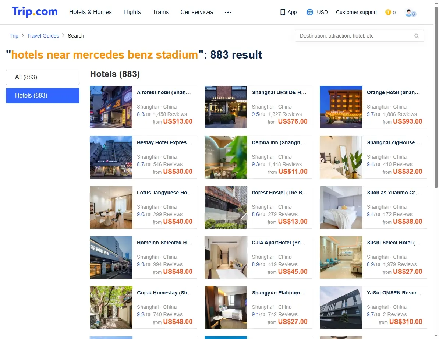The width and height of the screenshot is (439, 339).
Task: Click Shangyun Platinum title
Action: (x=279, y=293)
